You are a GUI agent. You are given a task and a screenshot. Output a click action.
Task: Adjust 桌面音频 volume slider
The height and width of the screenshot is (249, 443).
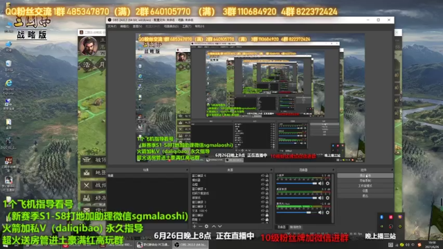click(x=297, y=198)
